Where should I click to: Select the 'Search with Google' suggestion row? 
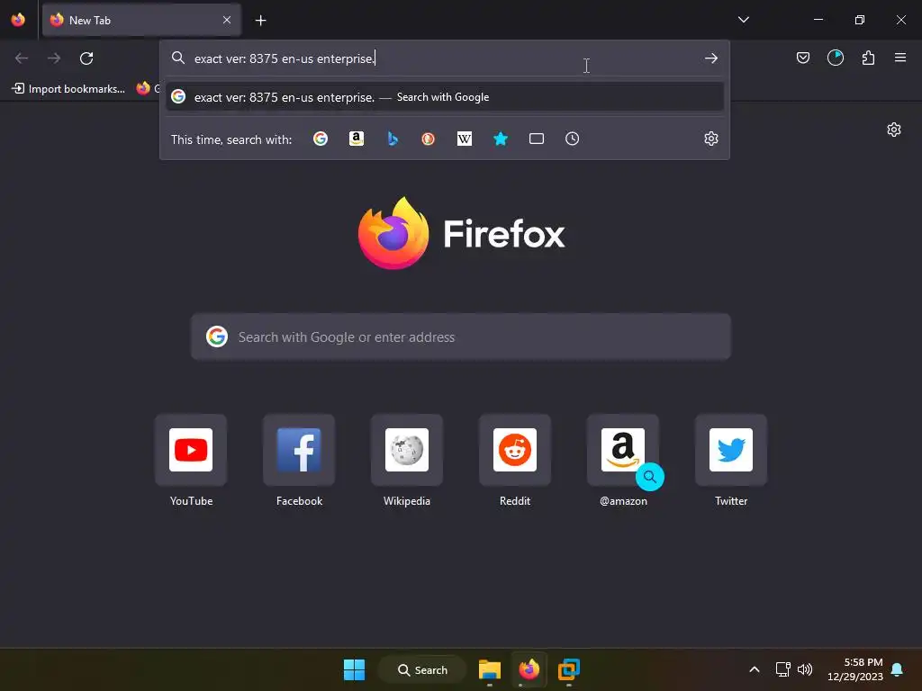pyautogui.click(x=445, y=97)
